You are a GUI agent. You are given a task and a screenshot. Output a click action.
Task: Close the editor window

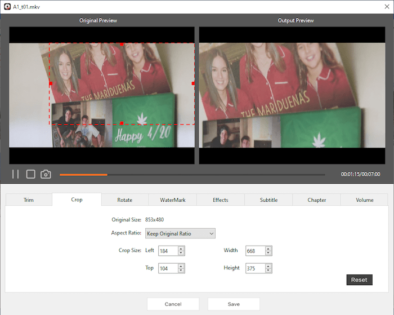[x=383, y=6]
